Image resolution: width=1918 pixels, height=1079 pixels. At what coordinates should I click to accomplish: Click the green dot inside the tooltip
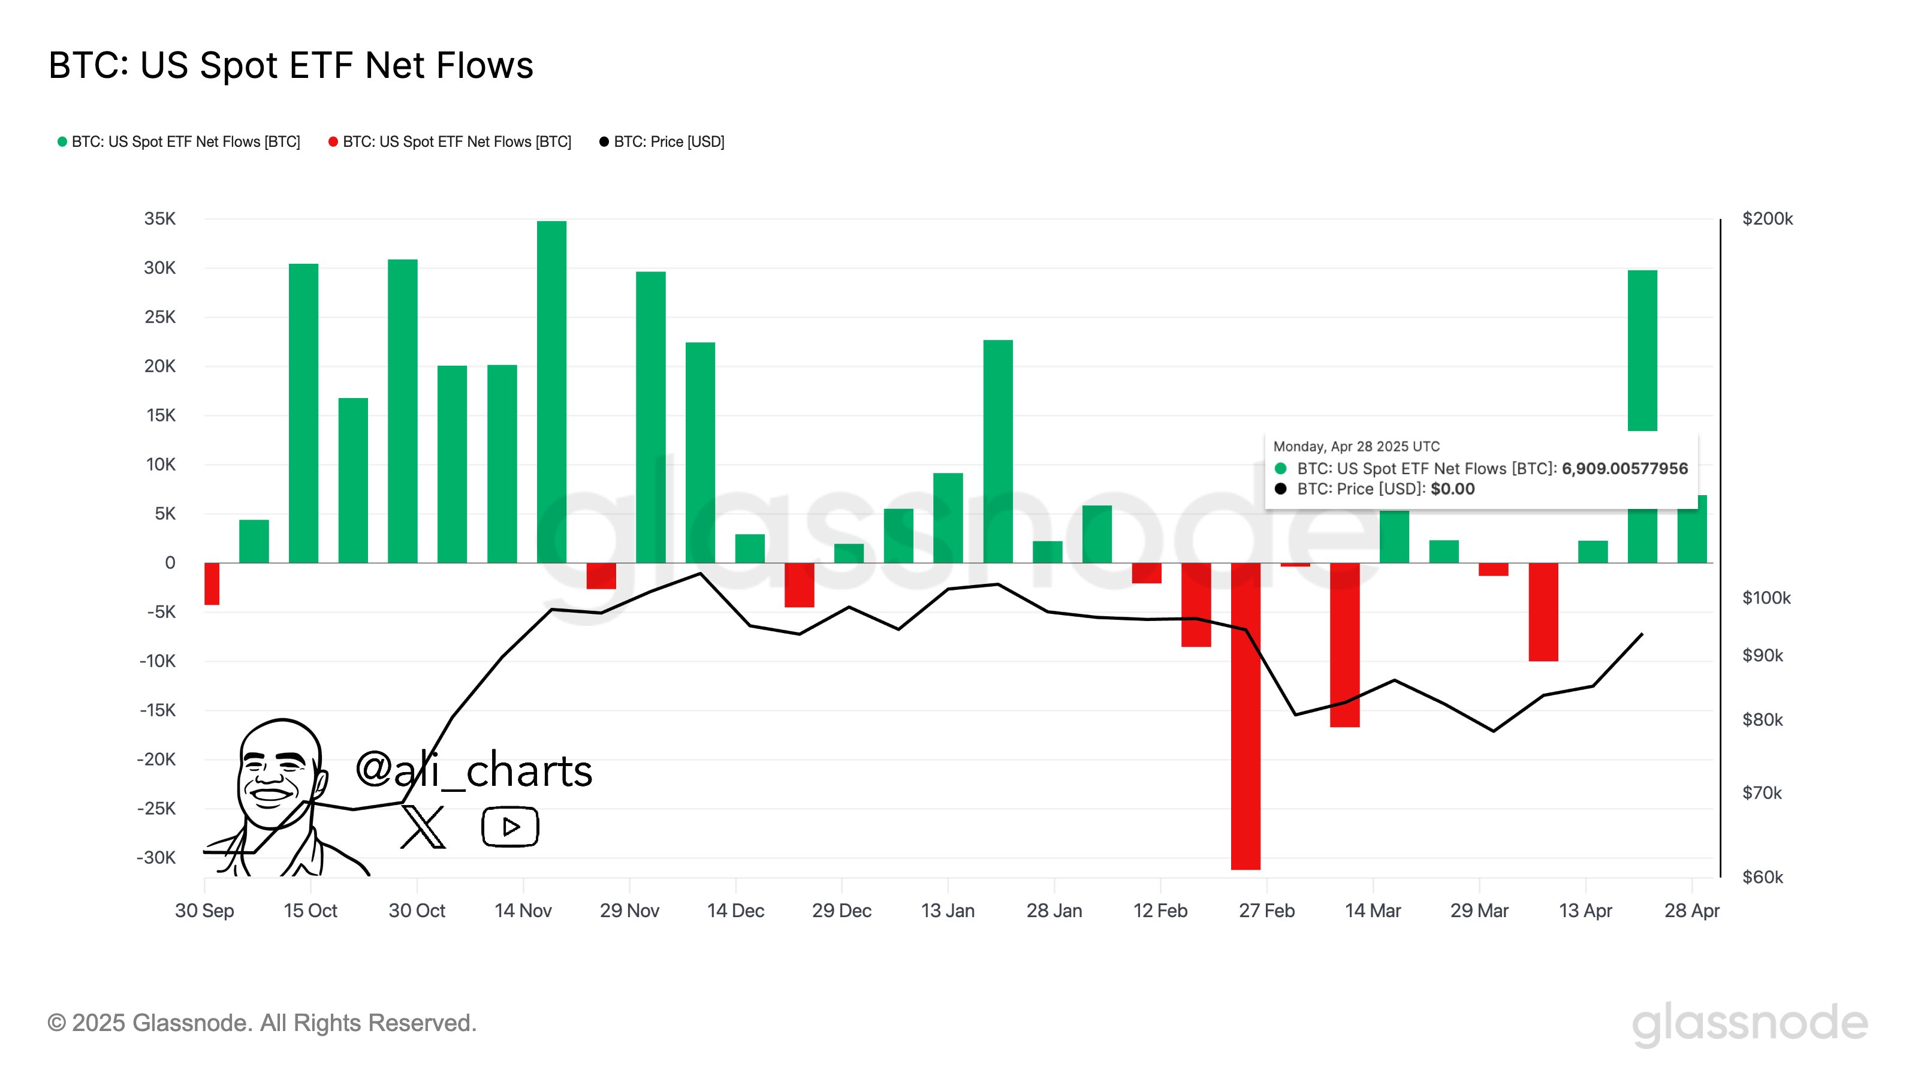tap(1281, 468)
